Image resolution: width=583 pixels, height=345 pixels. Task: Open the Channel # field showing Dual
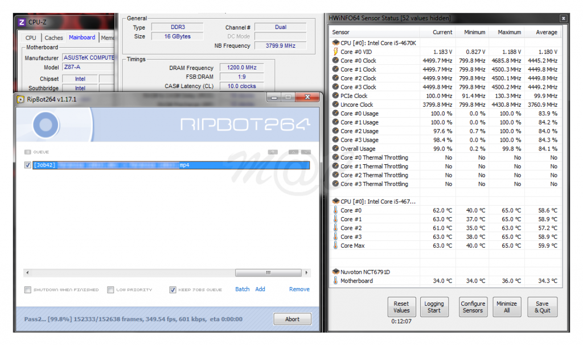(x=281, y=26)
